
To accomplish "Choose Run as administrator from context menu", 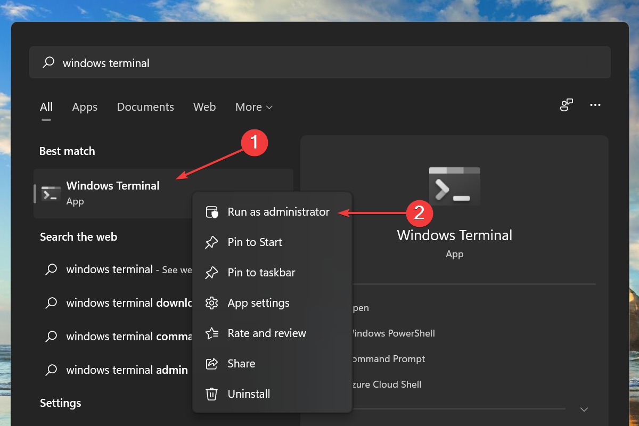I will tap(272, 212).
